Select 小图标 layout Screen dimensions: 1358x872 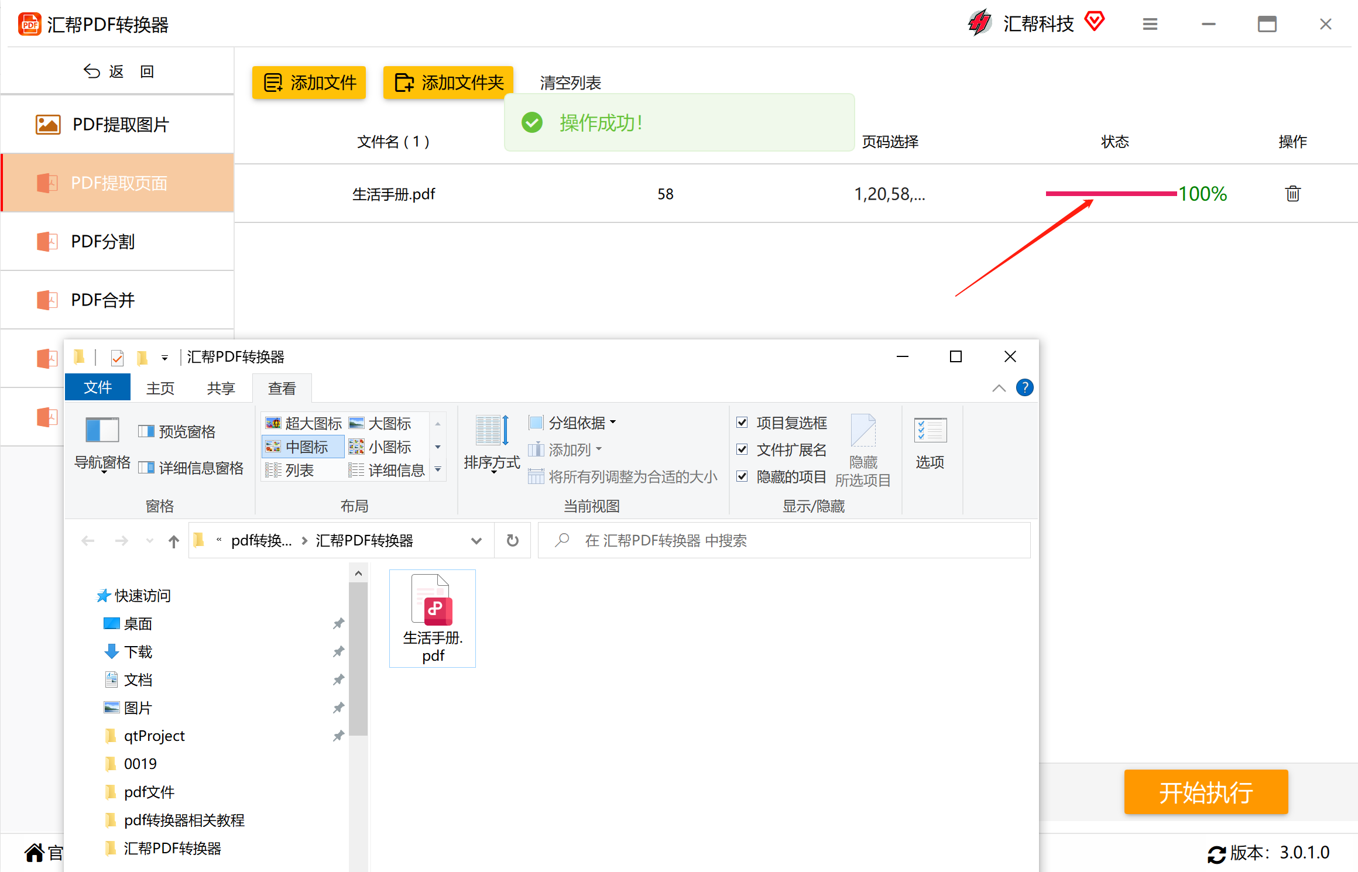tap(380, 447)
